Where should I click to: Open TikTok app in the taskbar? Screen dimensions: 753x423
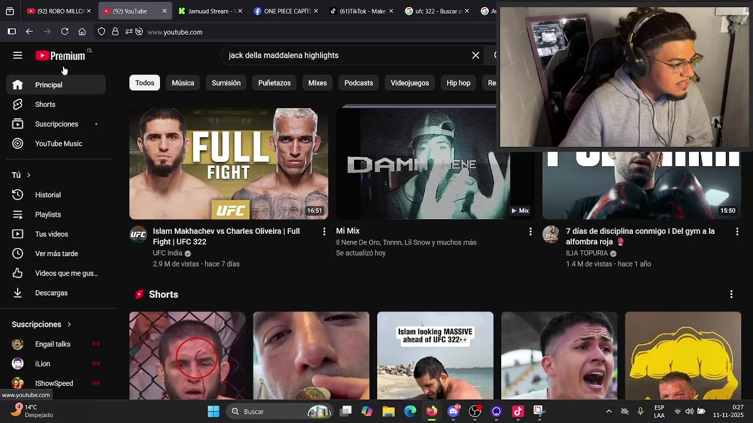(518, 411)
